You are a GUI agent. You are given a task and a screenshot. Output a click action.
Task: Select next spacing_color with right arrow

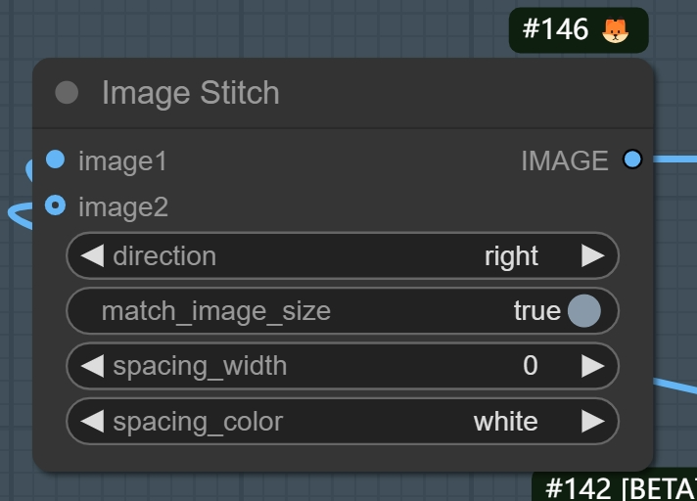[592, 422]
